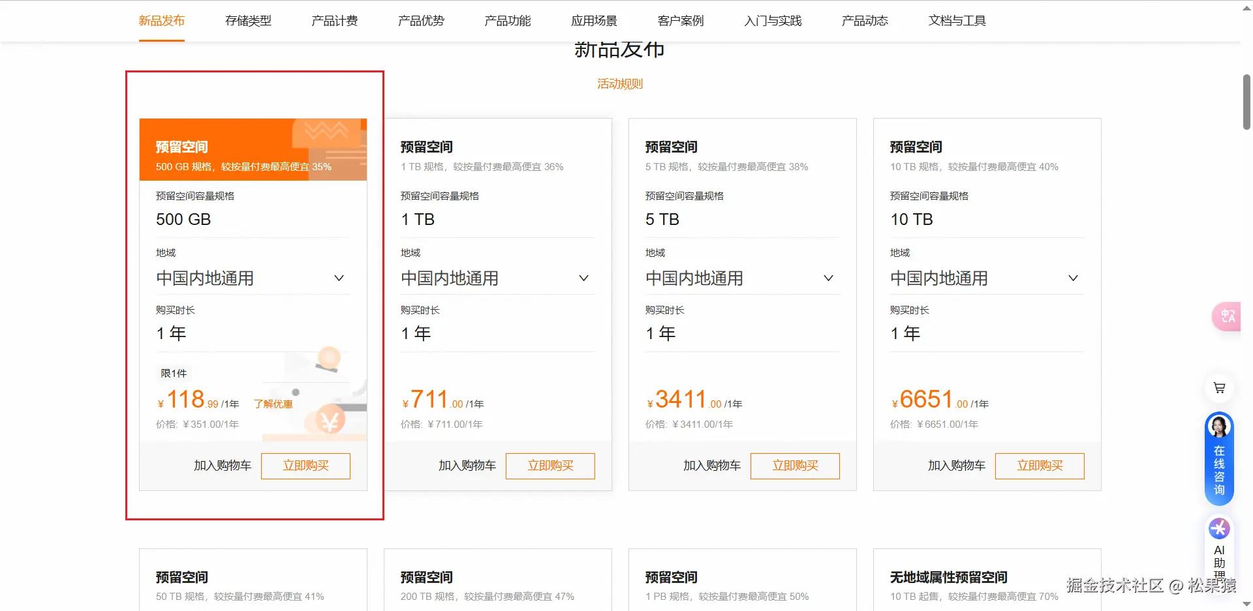Open the 应用场景 tab
The height and width of the screenshot is (611, 1253).
click(x=594, y=21)
